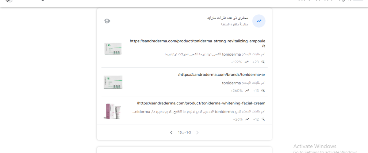Click the +12 clicks value

pyautogui.click(x=256, y=119)
